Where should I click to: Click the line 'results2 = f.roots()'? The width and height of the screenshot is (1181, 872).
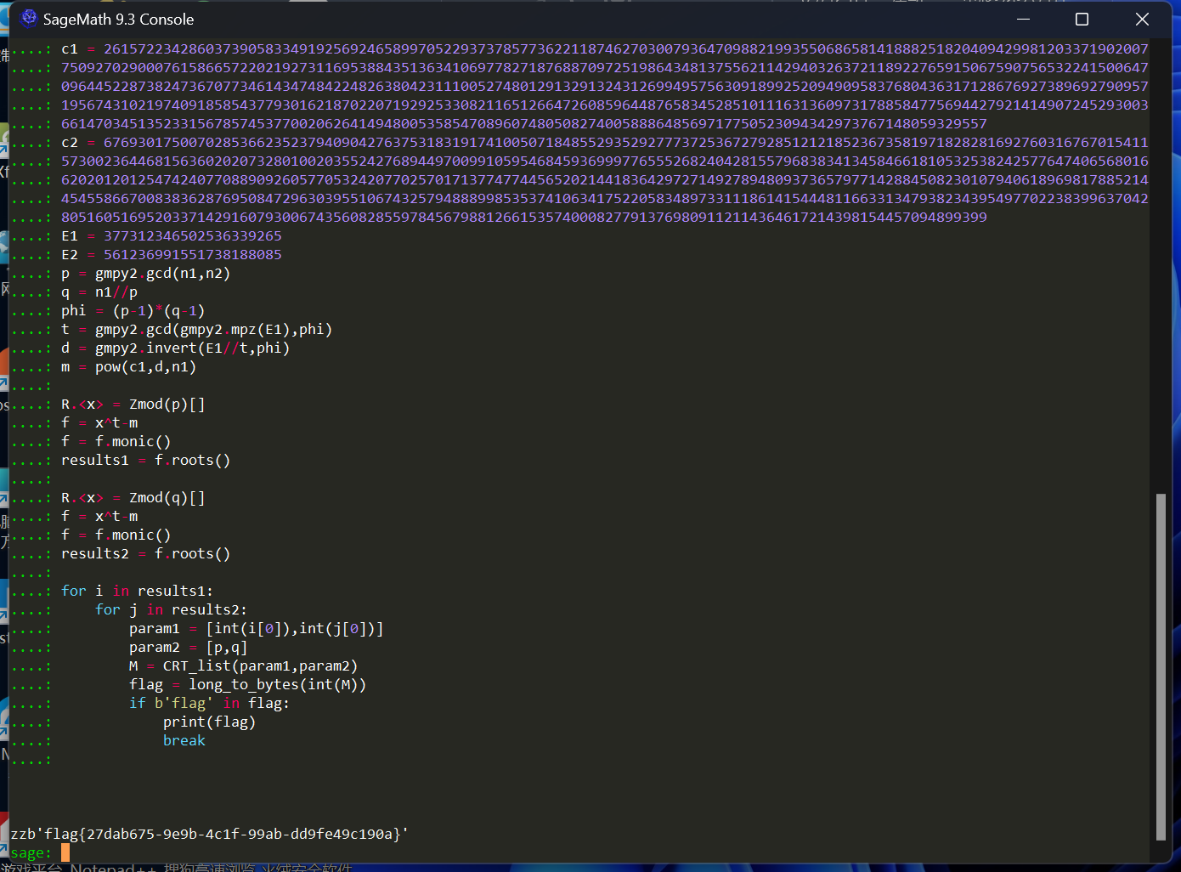point(145,553)
